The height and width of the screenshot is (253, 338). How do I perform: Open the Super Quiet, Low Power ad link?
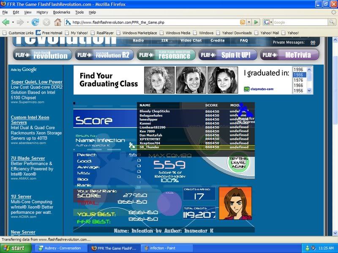coord(36,82)
